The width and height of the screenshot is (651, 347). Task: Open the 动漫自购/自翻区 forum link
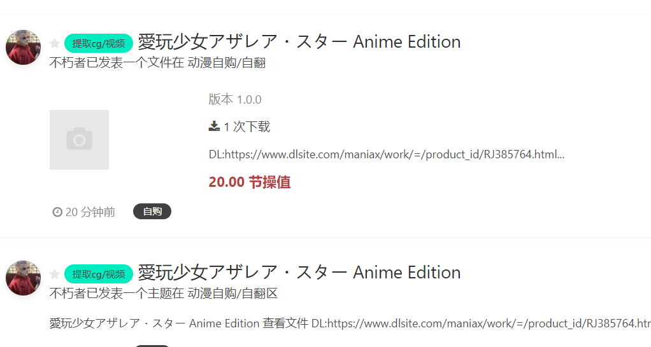[x=232, y=294]
